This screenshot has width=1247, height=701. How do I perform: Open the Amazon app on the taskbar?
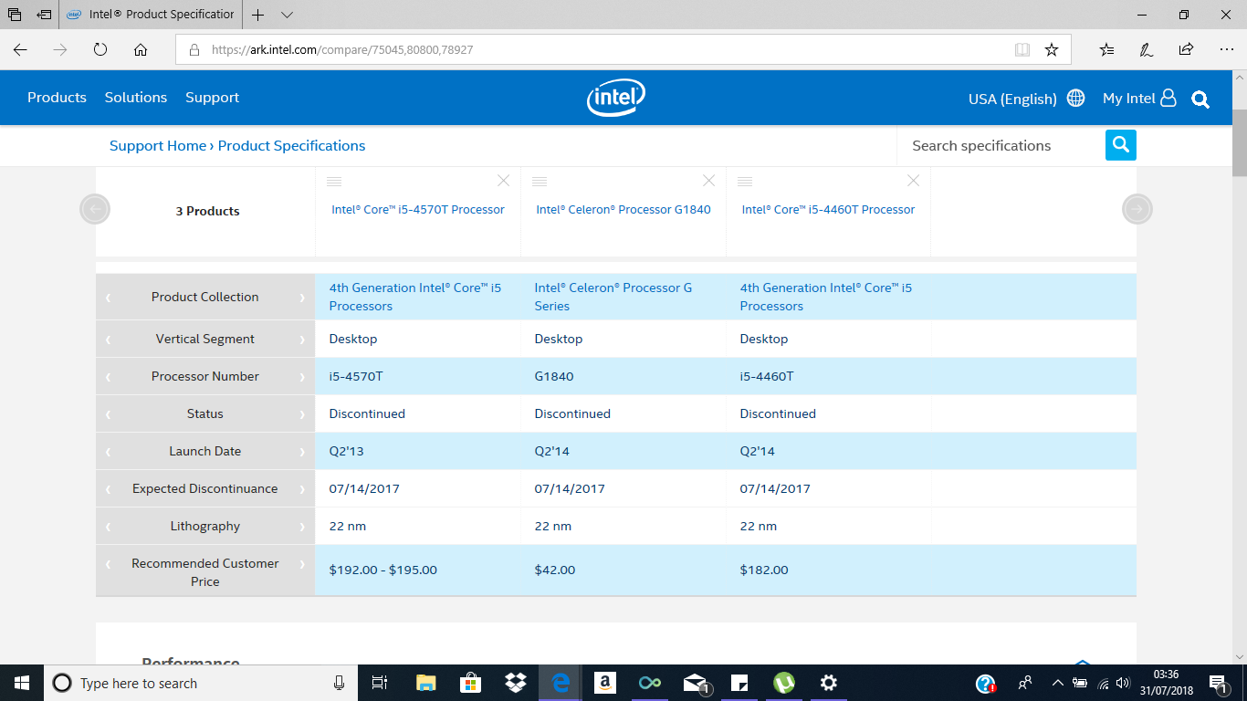tap(604, 683)
